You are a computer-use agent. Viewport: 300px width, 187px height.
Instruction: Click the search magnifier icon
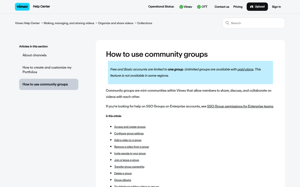point(227,23)
